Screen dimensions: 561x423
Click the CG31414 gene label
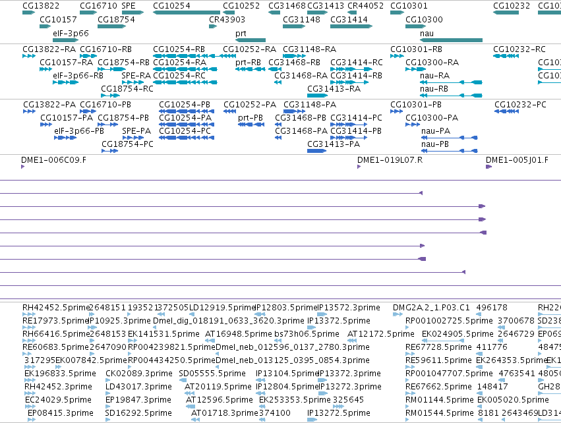click(x=349, y=19)
